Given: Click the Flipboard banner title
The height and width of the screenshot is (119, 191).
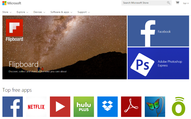Looking at the screenshot, I should (24, 64).
